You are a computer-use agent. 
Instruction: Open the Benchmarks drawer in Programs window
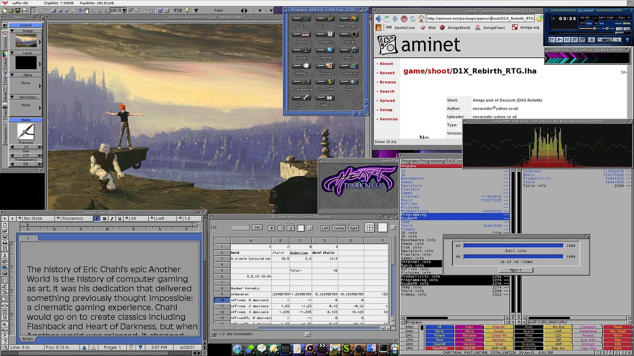pos(349,20)
